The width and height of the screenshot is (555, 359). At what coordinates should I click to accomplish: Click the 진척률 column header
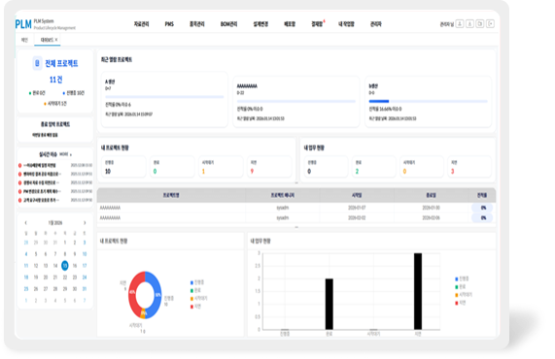click(482, 195)
